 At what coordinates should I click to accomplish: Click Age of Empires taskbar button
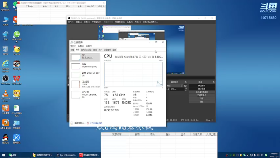pyautogui.click(x=66, y=155)
